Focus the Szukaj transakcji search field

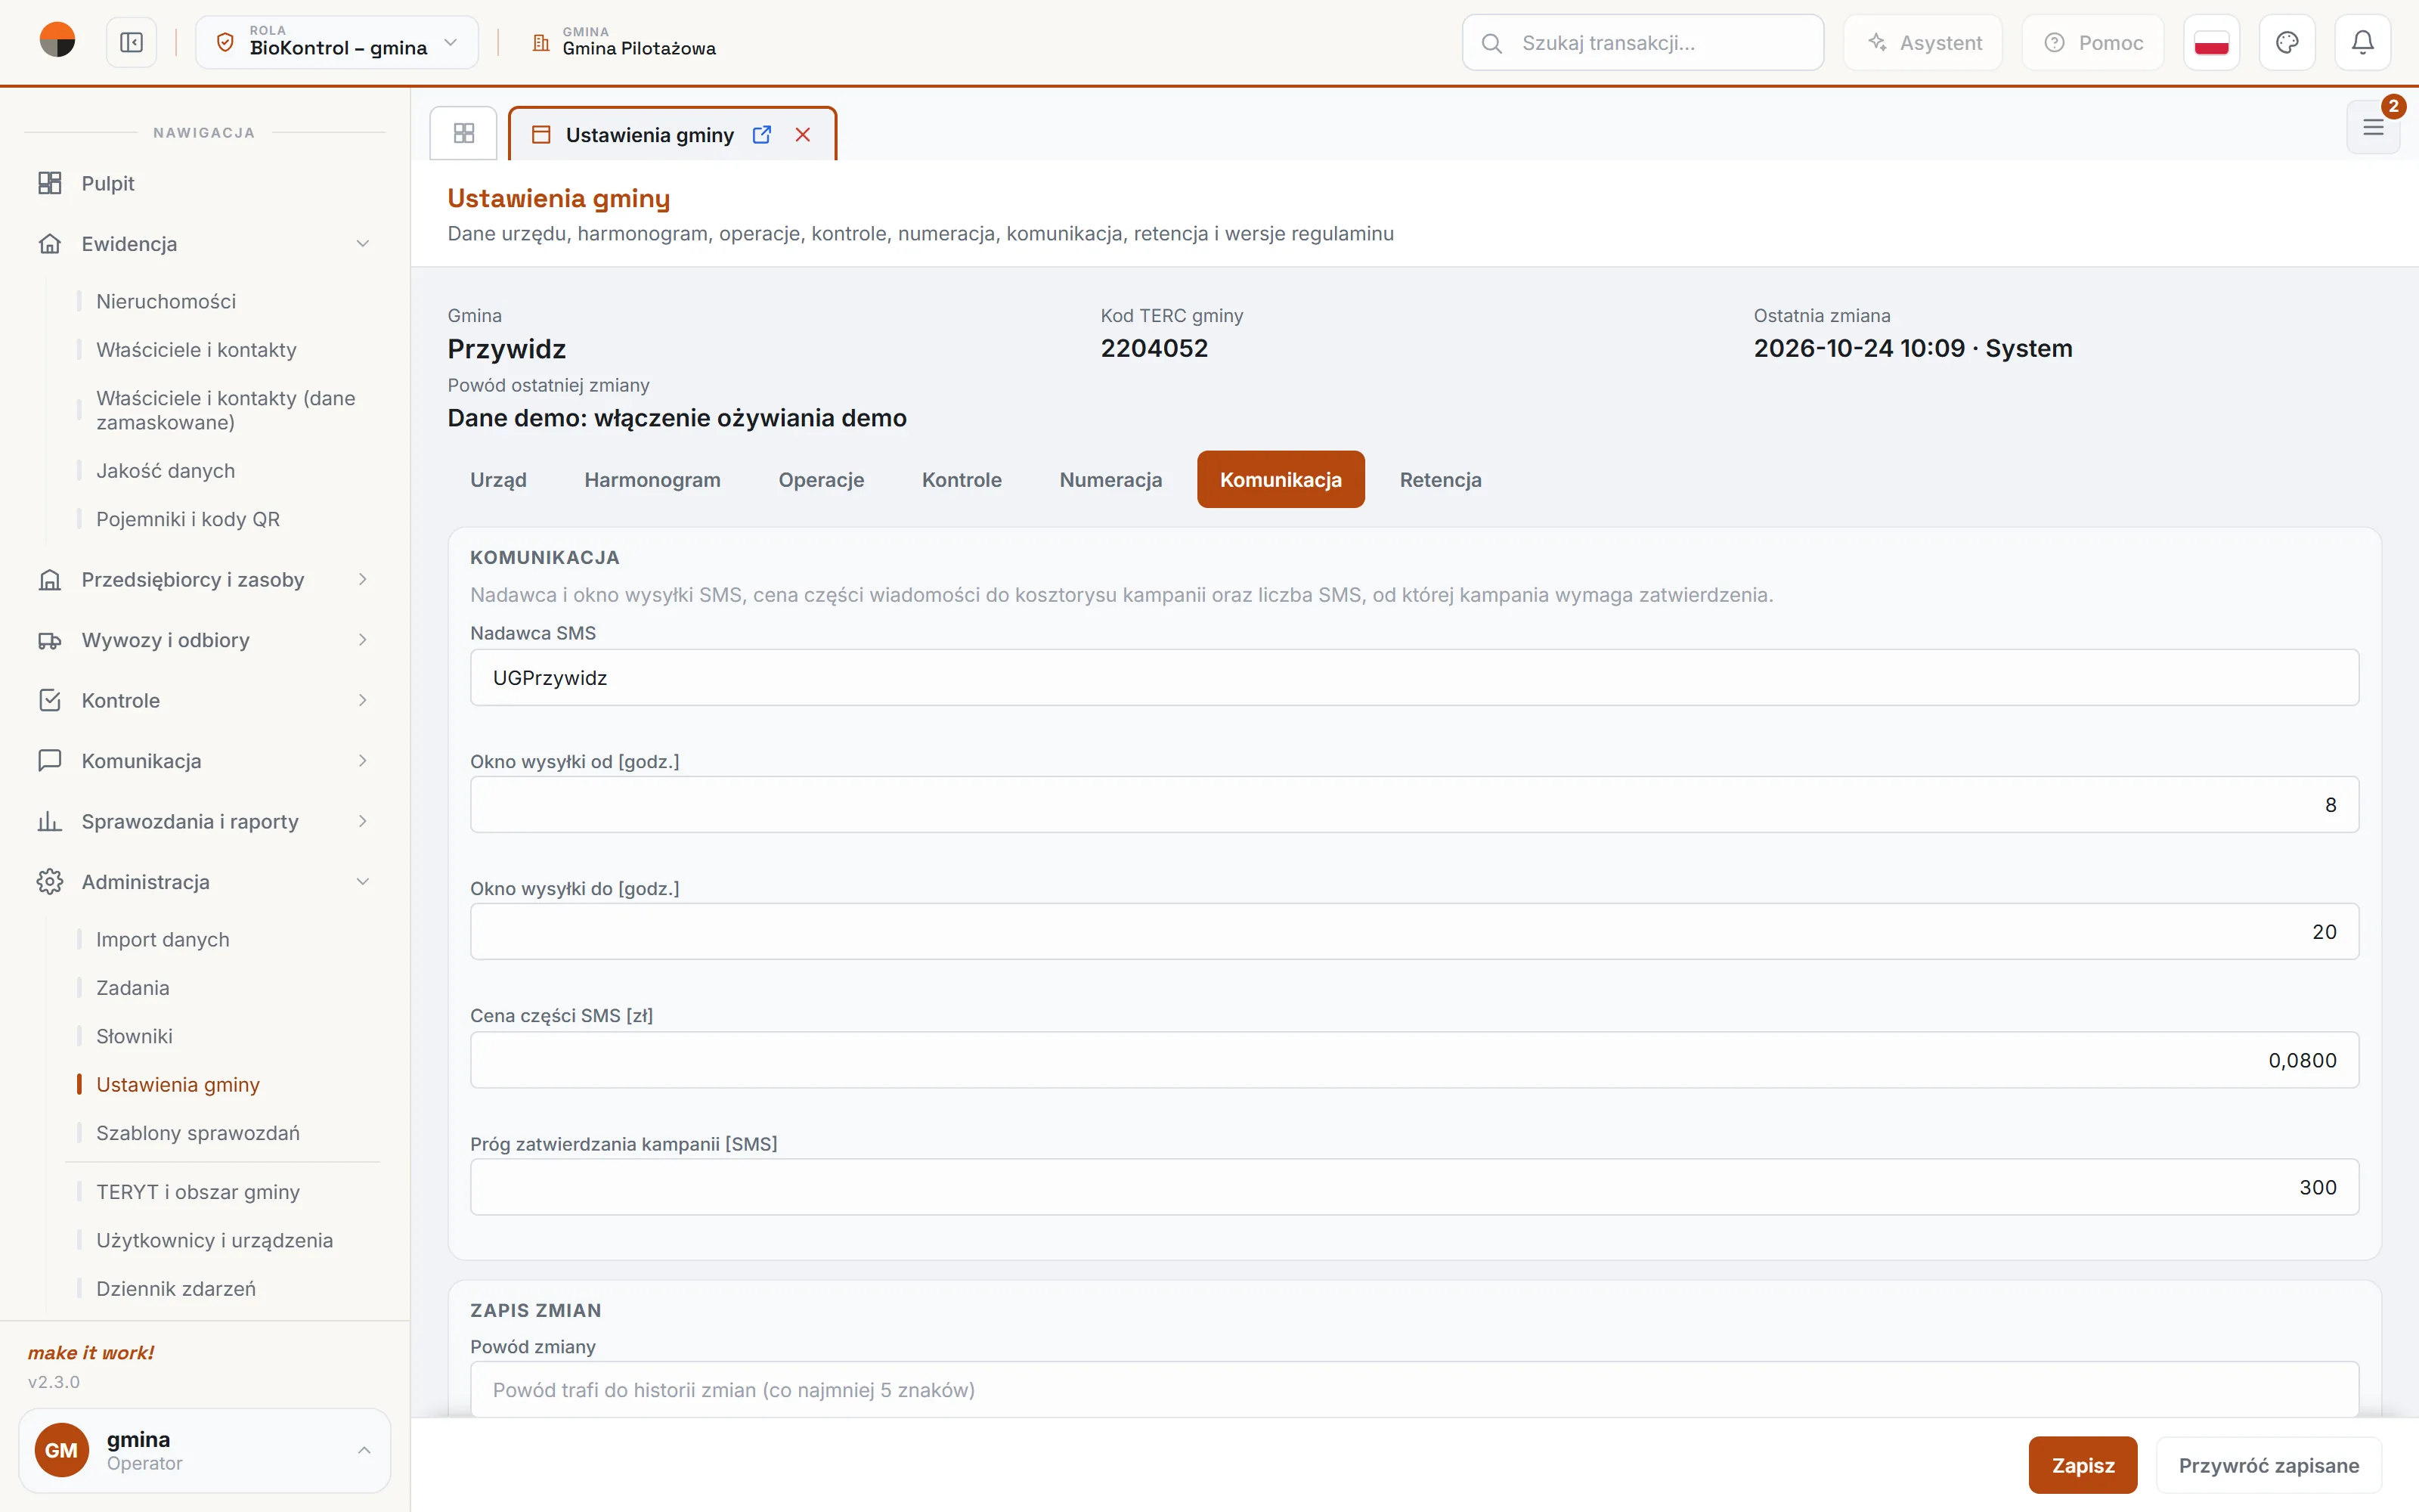(x=1643, y=42)
